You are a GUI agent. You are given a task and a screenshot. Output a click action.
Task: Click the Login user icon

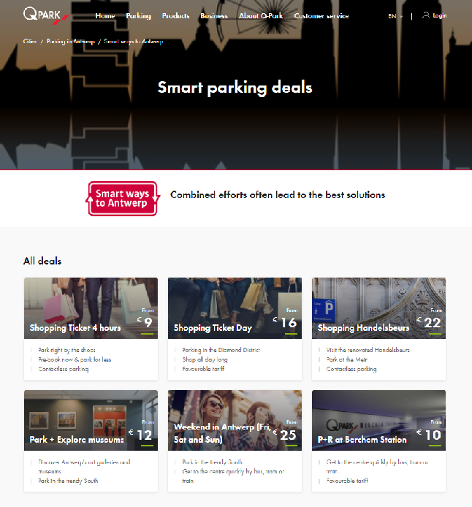coord(426,15)
